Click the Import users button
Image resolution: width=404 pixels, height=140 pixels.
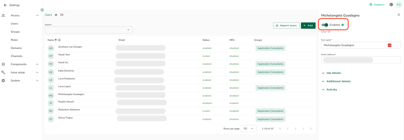[286, 26]
